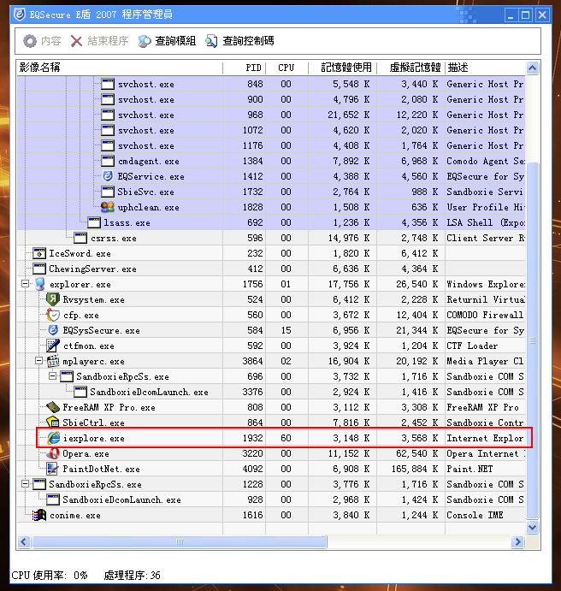Click the horizontal scrollbar right arrow
The image size is (561, 591).
pos(518,541)
